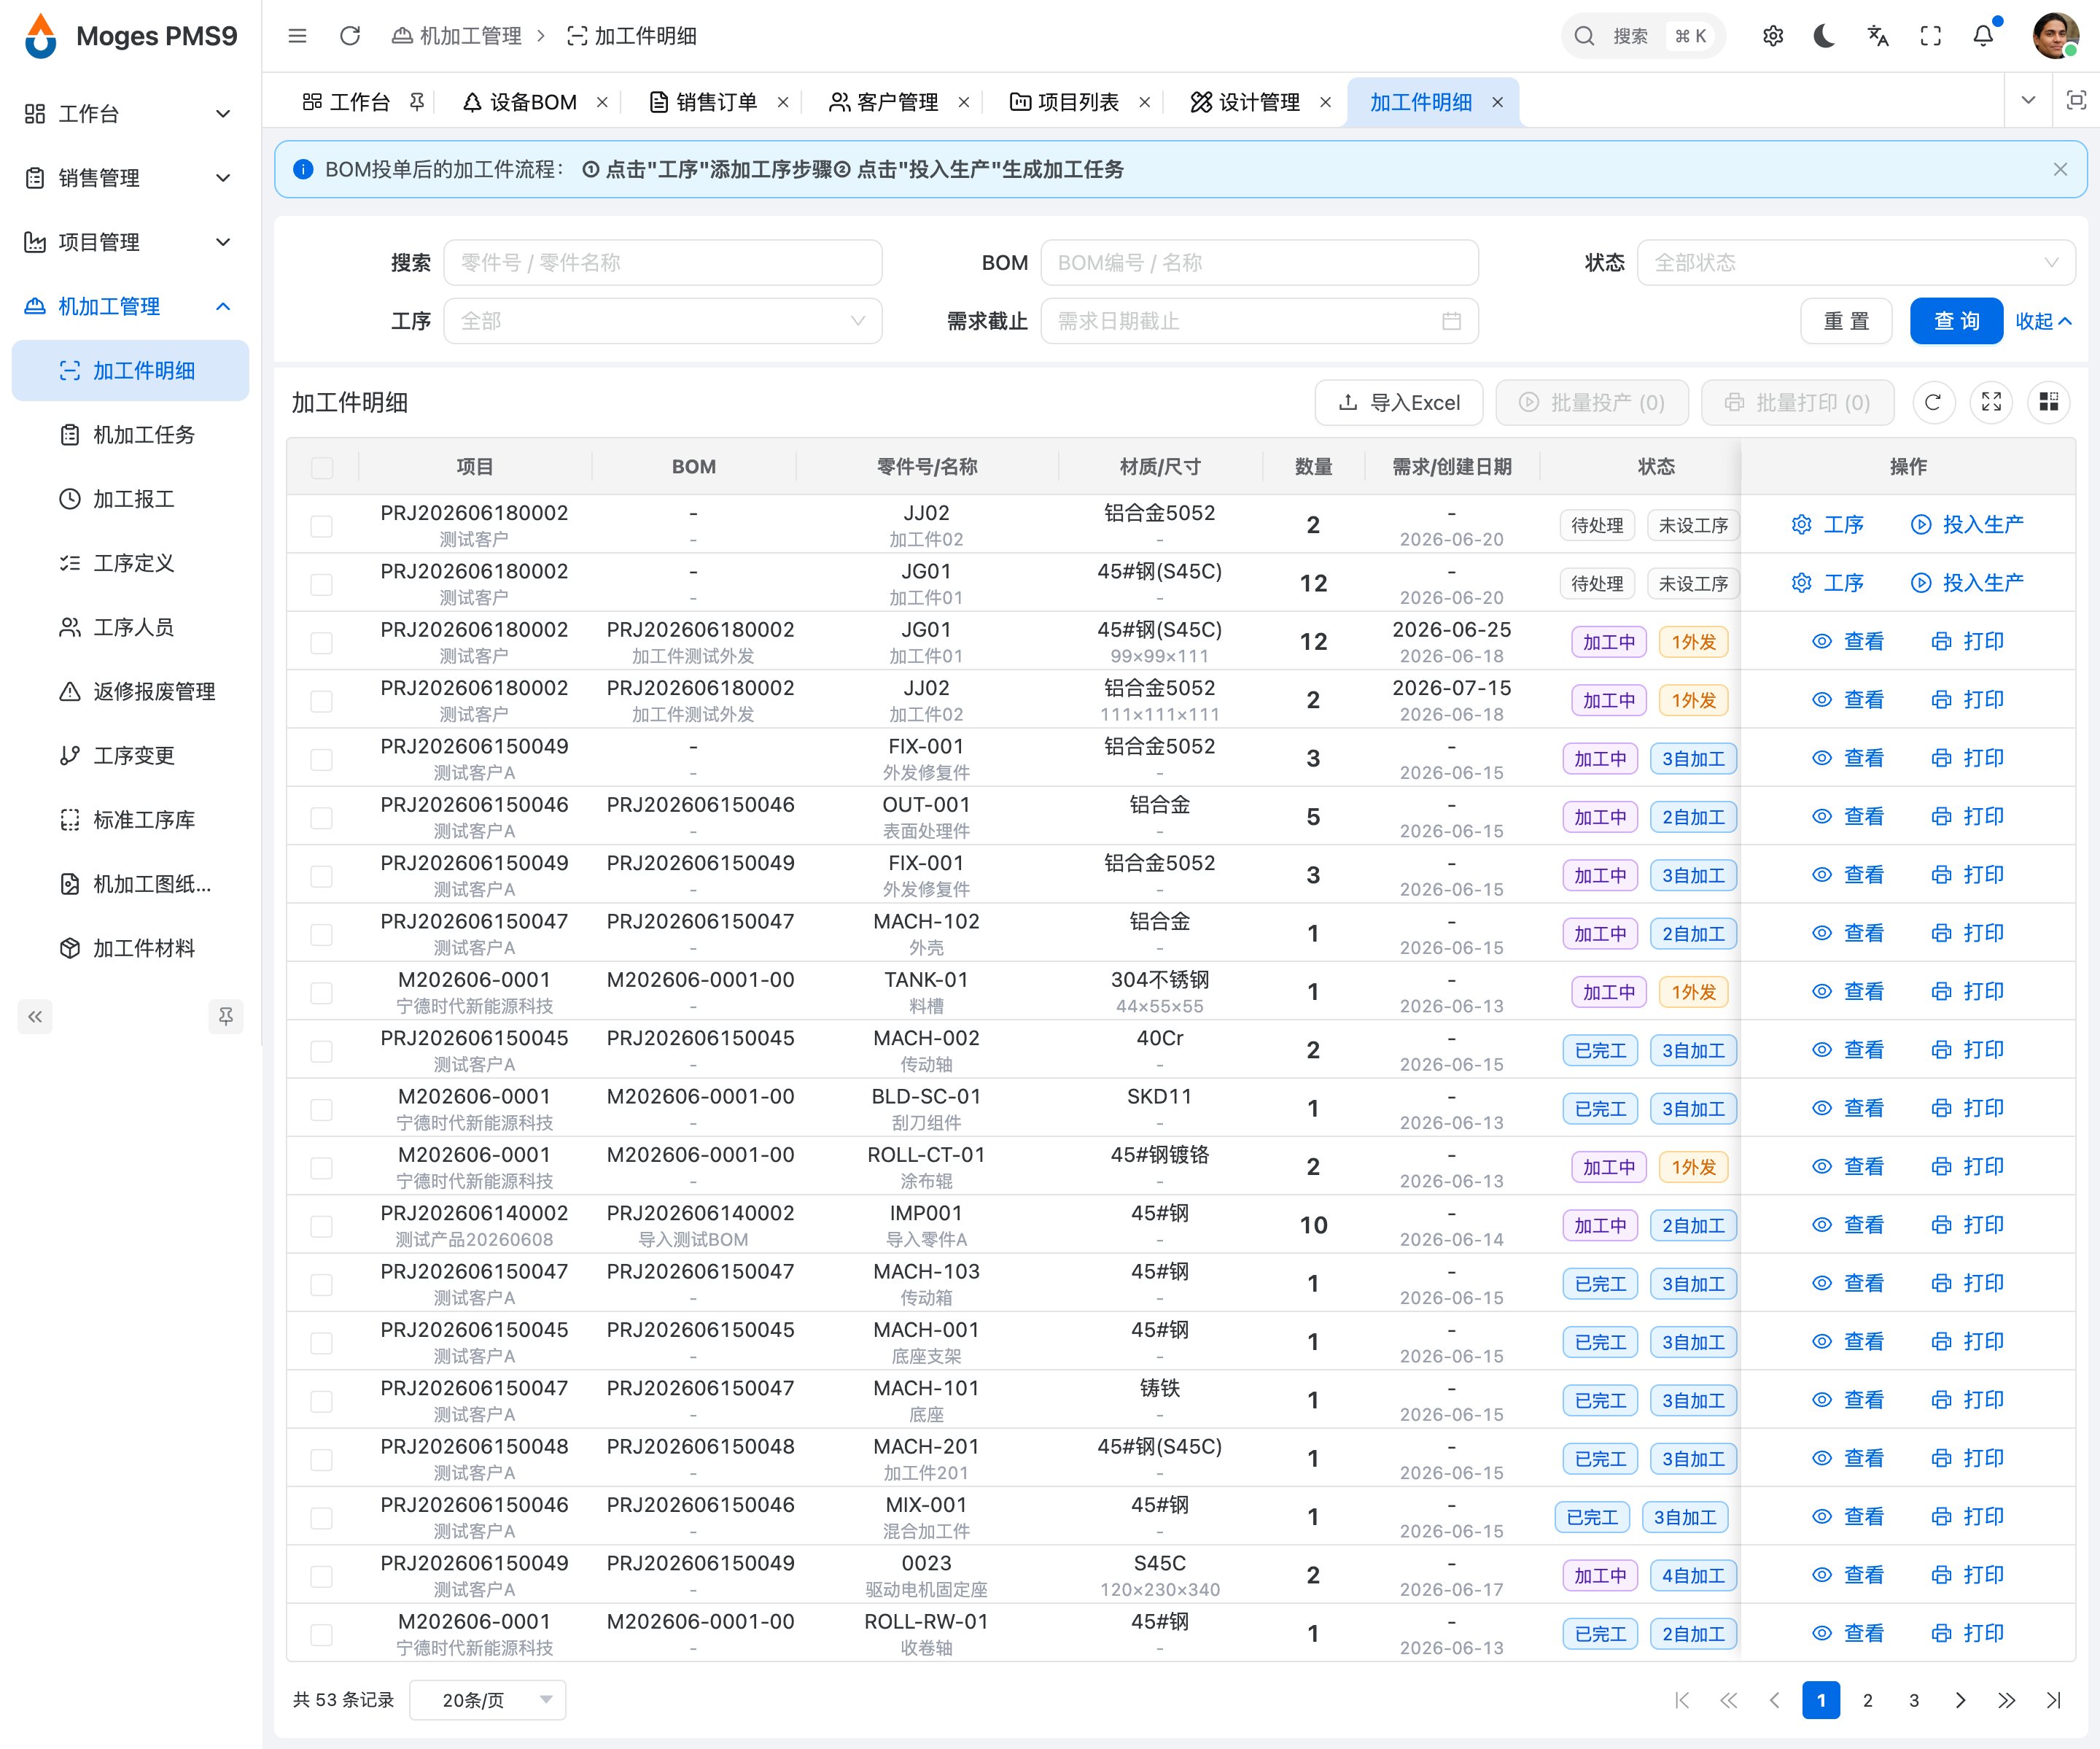Open 机加工任务 in sidebar

coord(130,434)
